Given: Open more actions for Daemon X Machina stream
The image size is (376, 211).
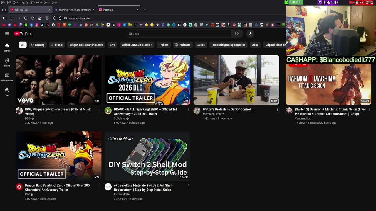Looking at the screenshot, I should click(370, 110).
